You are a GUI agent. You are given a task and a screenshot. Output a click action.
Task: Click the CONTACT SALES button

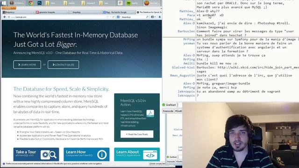64,64
